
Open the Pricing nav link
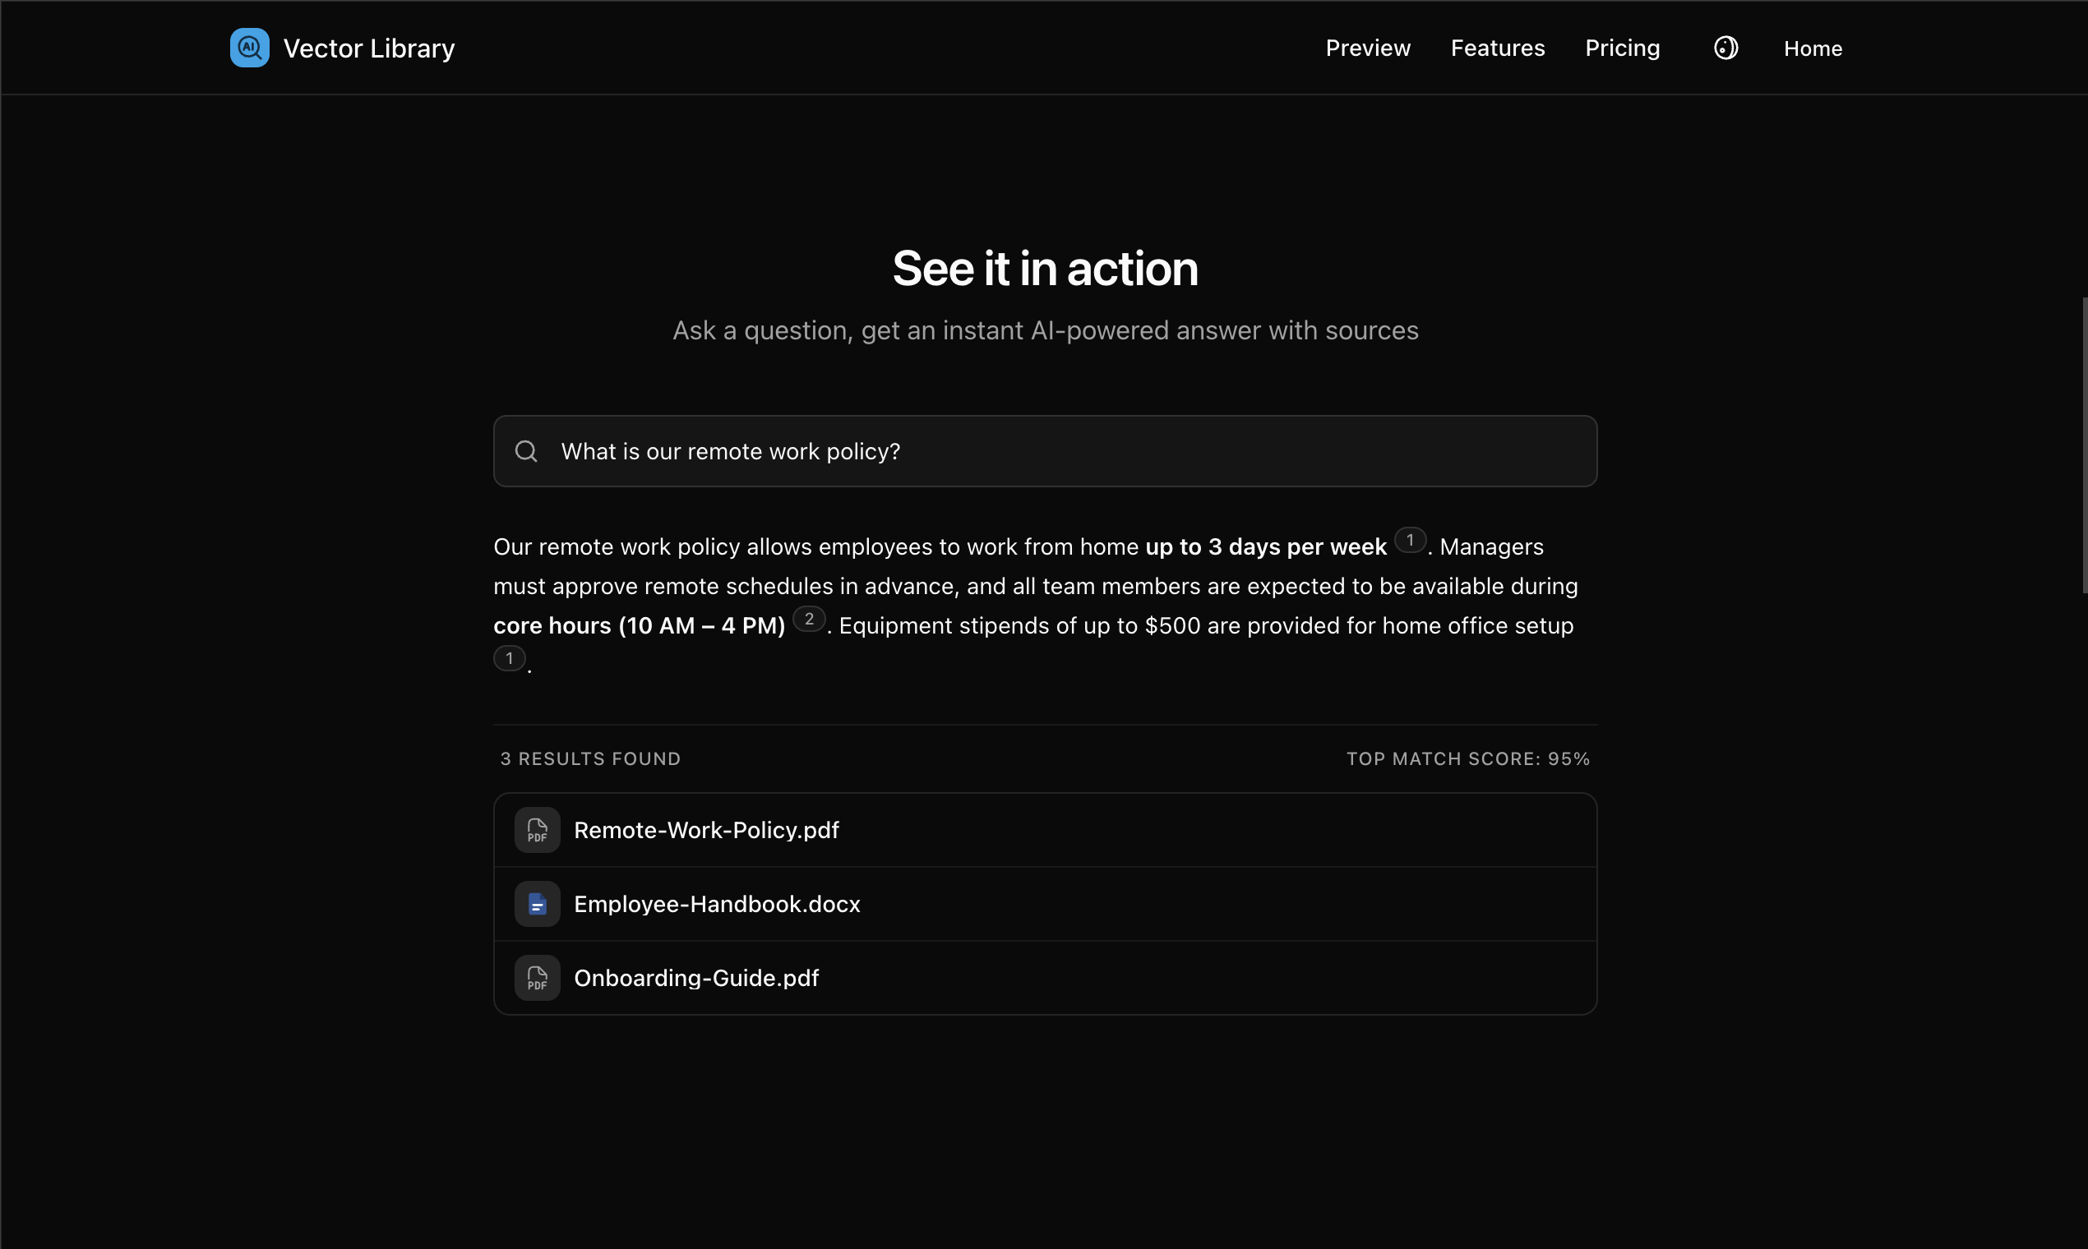click(x=1622, y=48)
